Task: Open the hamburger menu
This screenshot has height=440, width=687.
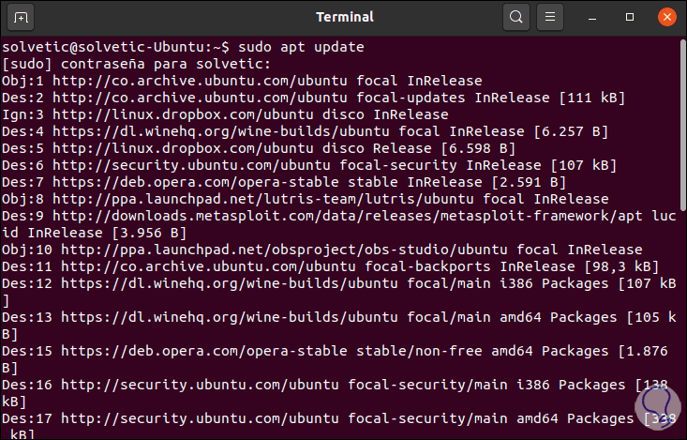Action: [x=551, y=17]
